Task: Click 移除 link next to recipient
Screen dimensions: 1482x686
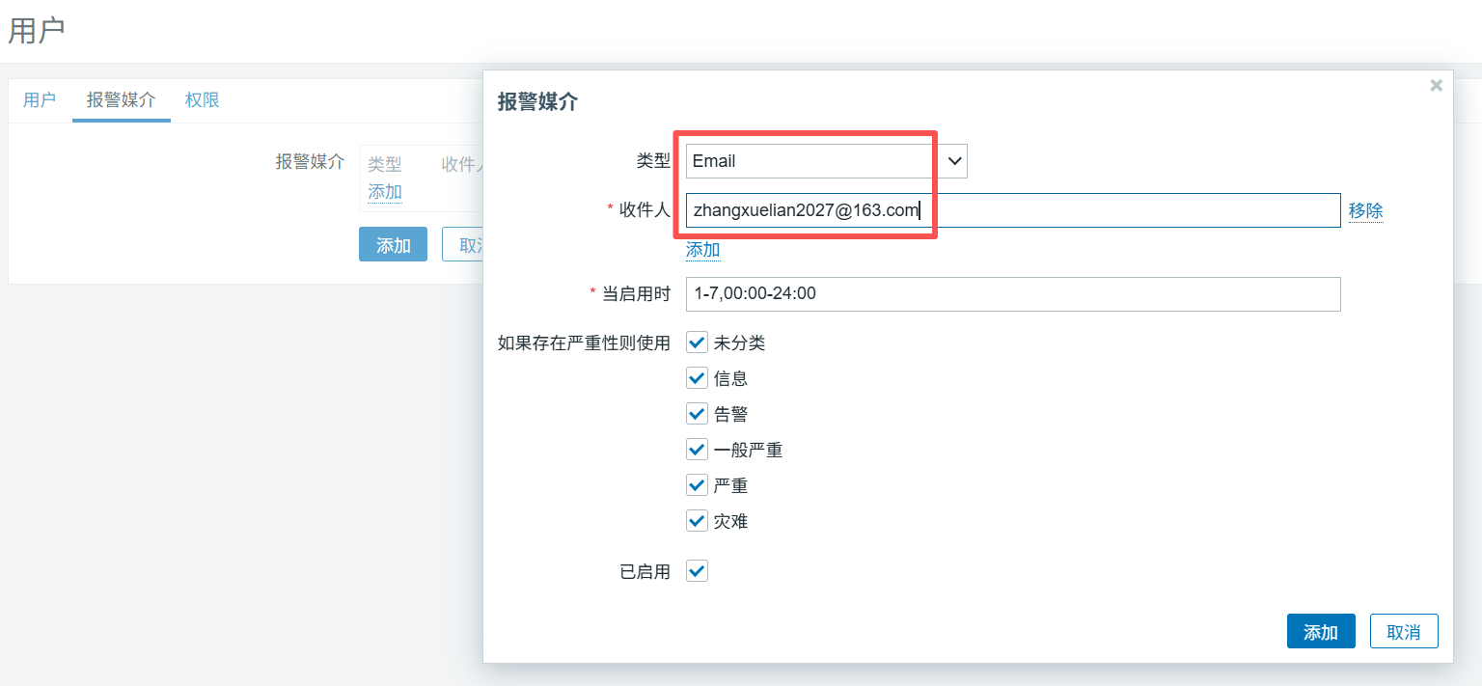Action: click(x=1365, y=210)
